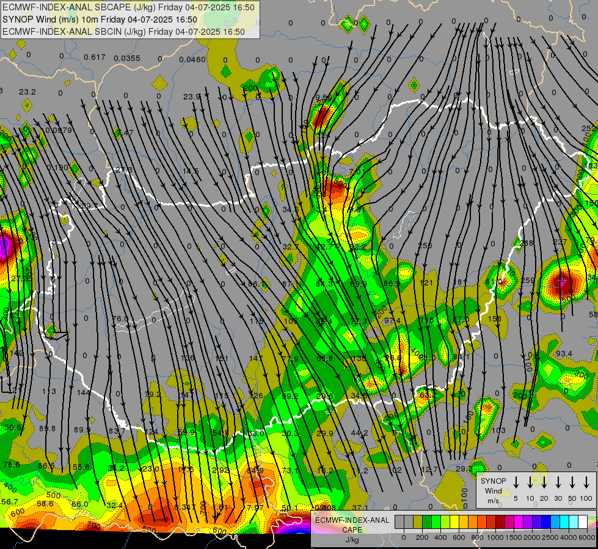Click the 121 value on the map

(x=426, y=282)
